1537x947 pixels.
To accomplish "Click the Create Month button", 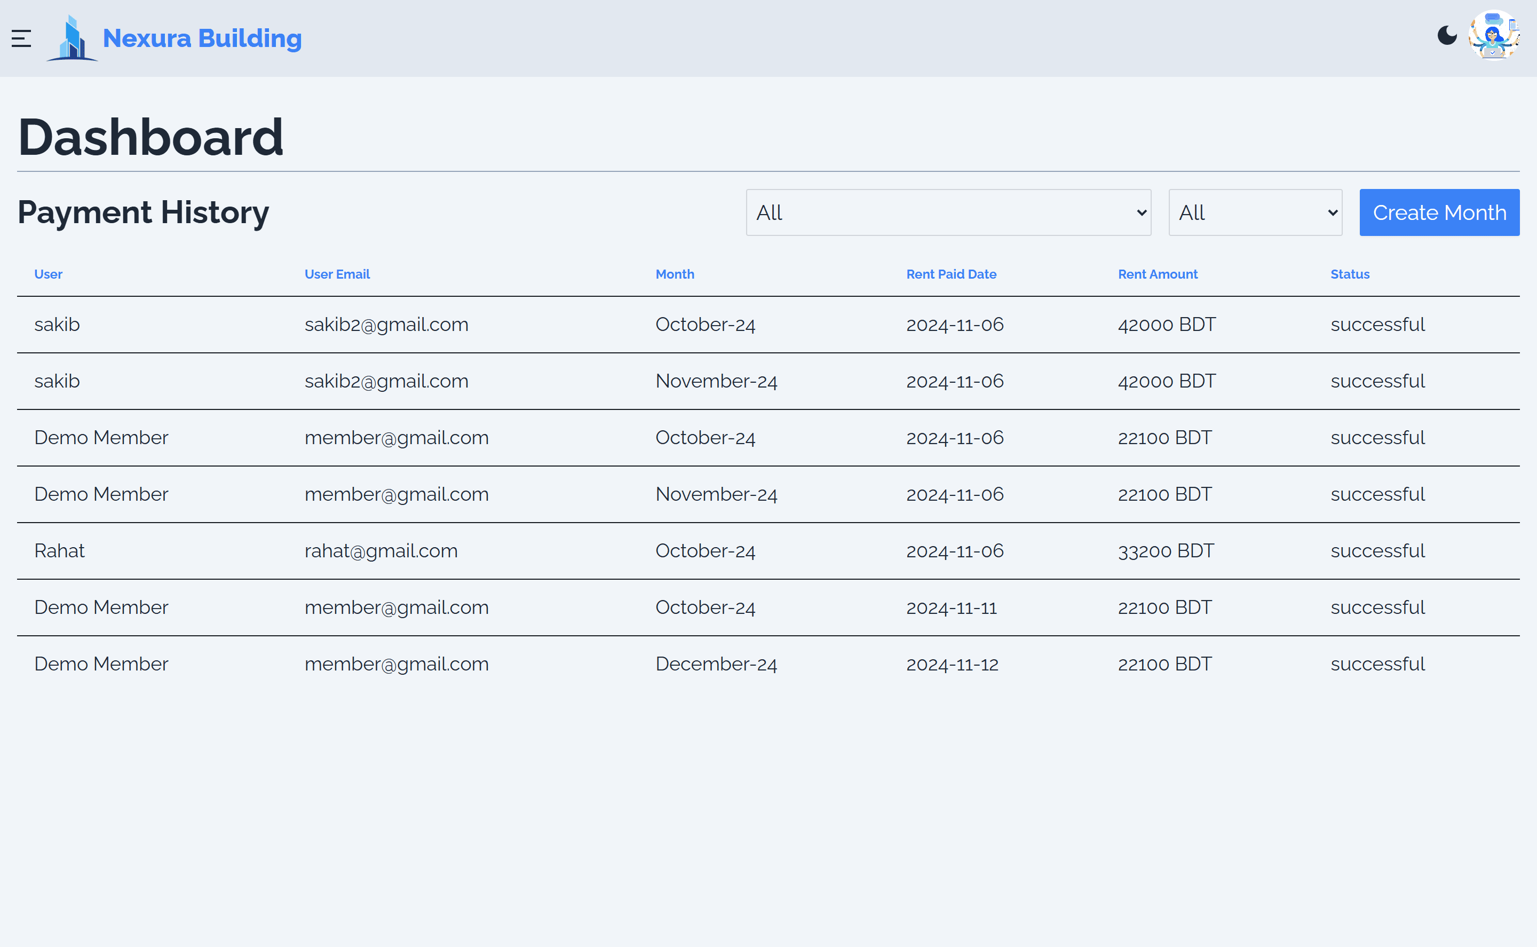I will pos(1439,212).
